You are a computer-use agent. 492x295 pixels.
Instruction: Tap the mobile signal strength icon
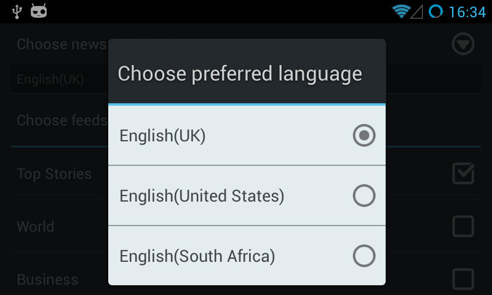pos(417,12)
